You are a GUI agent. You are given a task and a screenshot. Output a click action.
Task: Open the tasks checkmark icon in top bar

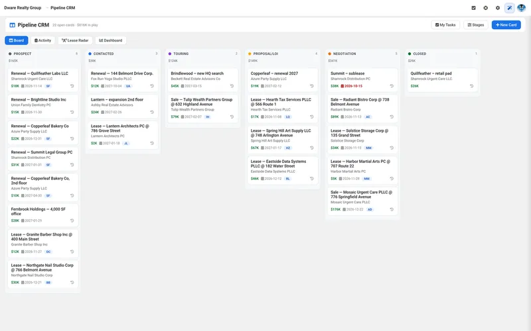(x=473, y=8)
